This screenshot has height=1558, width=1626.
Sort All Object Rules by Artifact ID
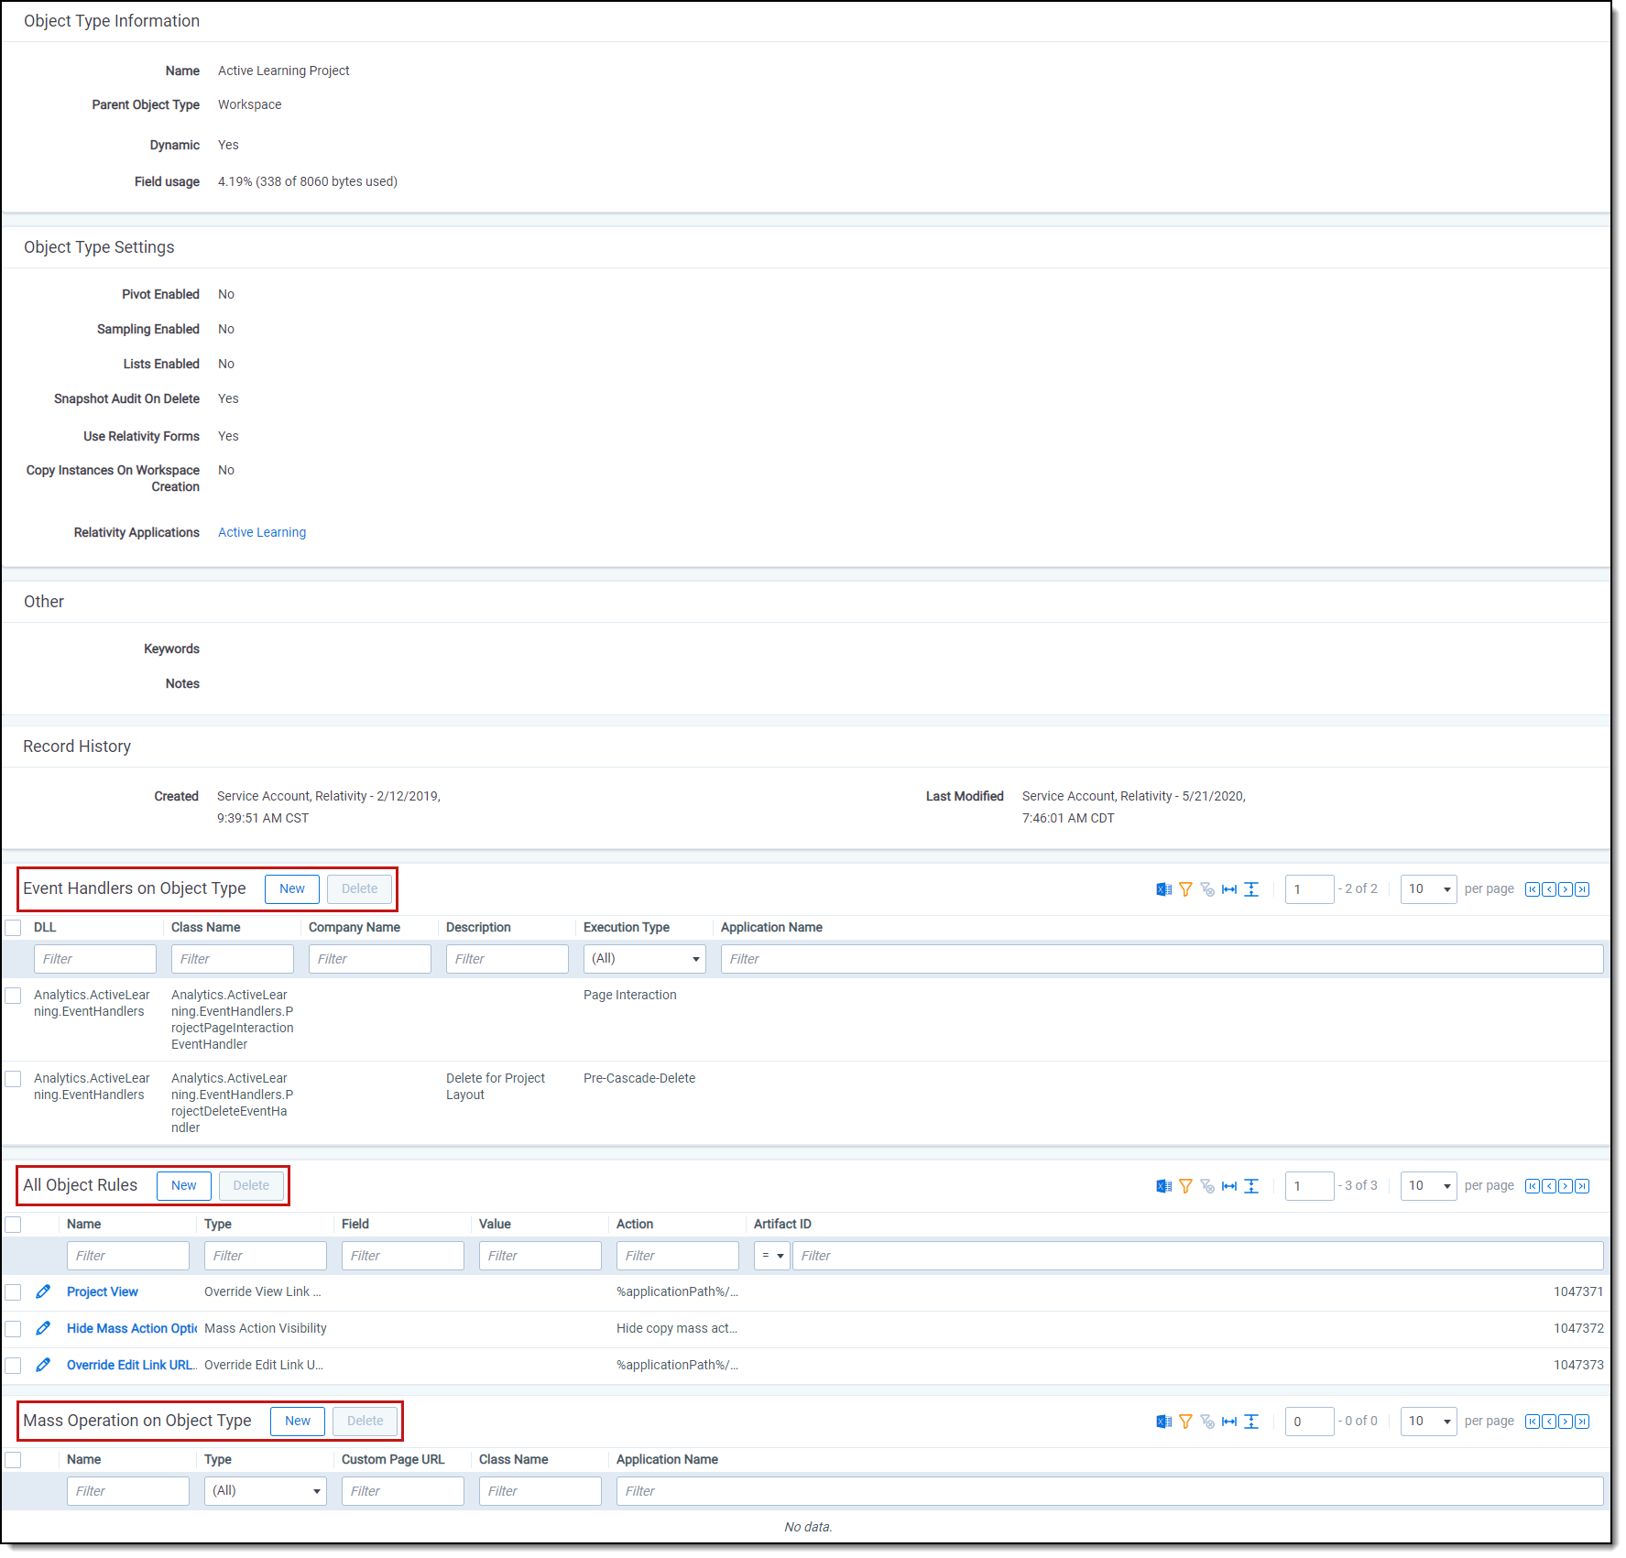[x=782, y=1225]
